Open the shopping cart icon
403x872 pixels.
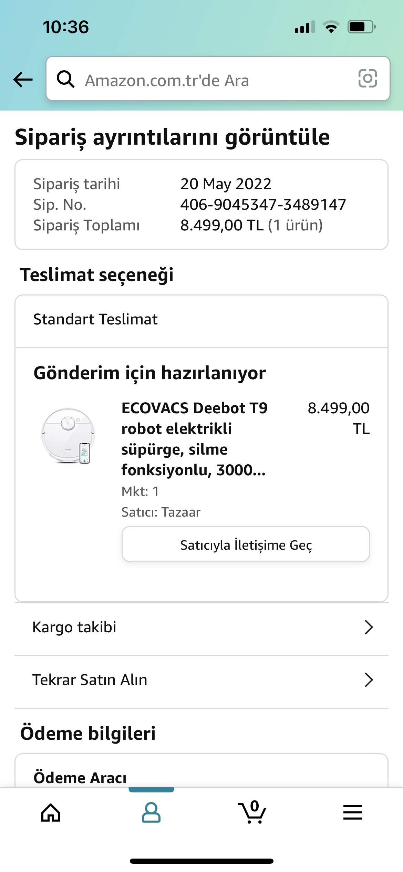[x=252, y=812]
